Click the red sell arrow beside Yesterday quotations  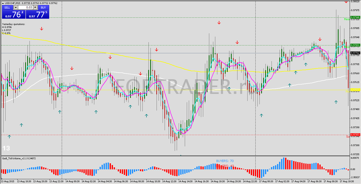coord(42,29)
